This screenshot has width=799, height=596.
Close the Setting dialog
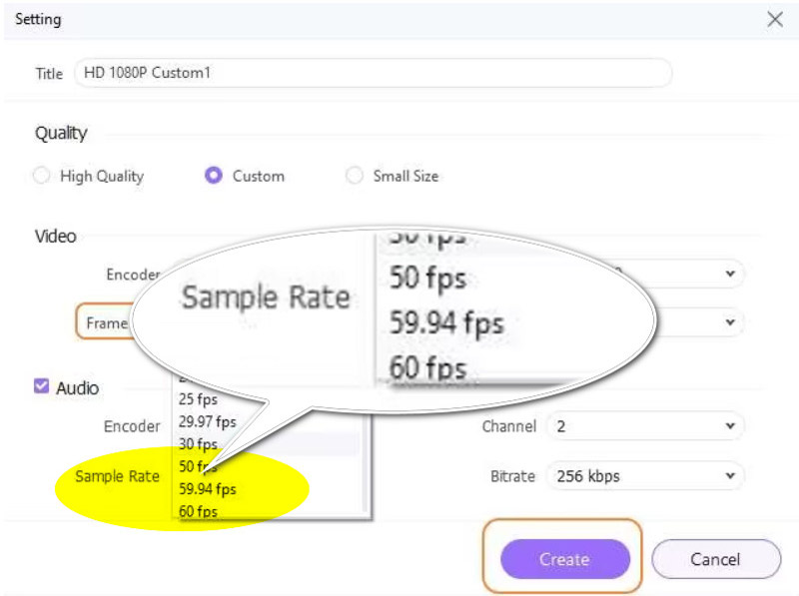coord(775,19)
